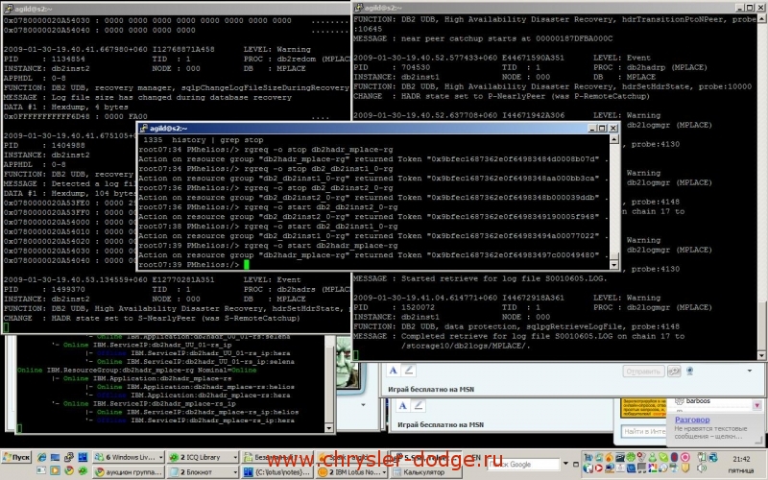
Task: Open 'Играй бесплатно на MSN' link in upper chat
Action: [431, 390]
